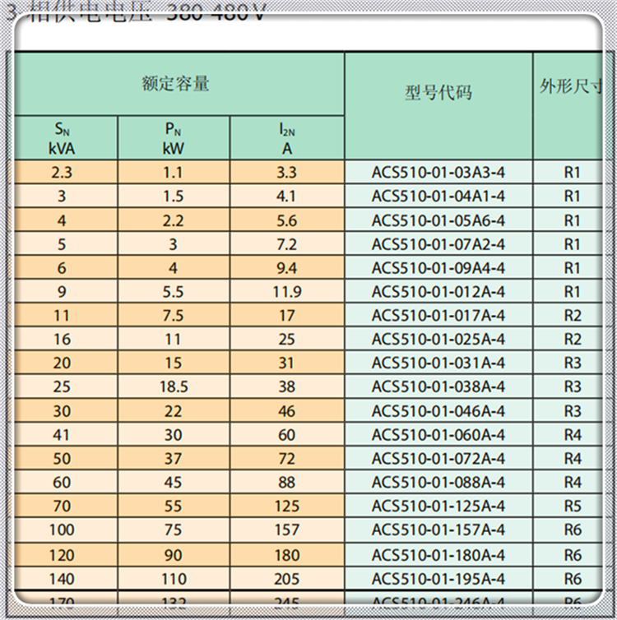
Task: Click the 1.1 kW cell
Action: click(174, 173)
